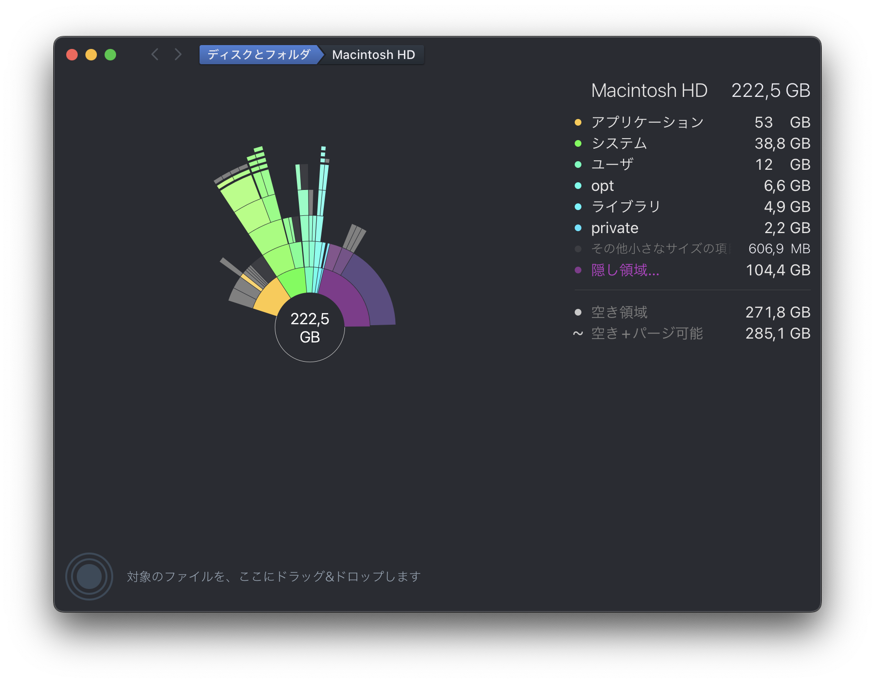Select the ユーザ row
This screenshot has width=875, height=683.
(x=692, y=165)
